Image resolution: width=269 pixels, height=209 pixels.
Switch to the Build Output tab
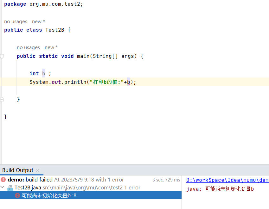tap(17, 170)
